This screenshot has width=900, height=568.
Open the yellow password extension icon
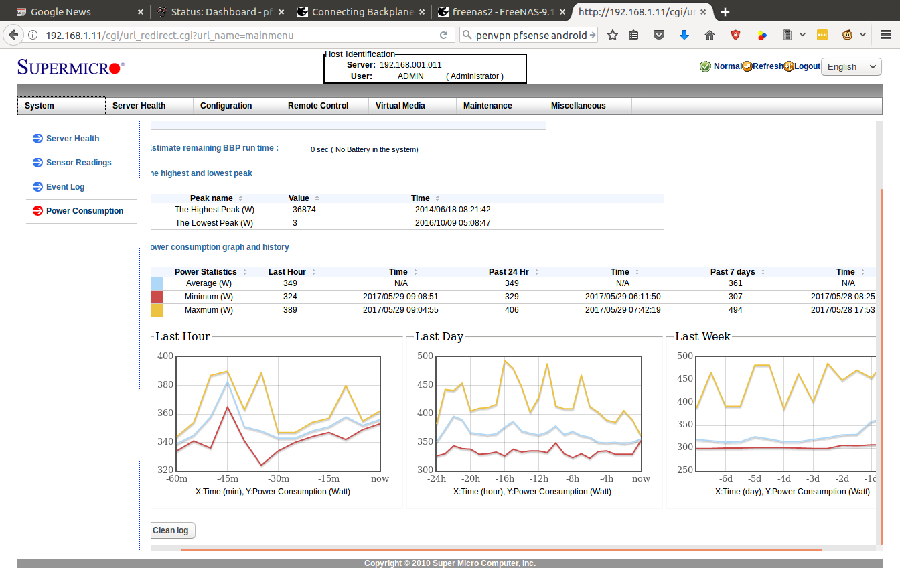point(822,35)
